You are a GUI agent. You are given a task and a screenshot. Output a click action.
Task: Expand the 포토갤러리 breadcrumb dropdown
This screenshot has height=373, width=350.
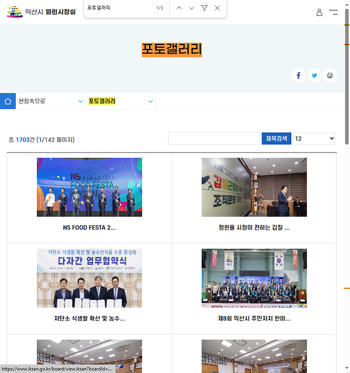[121, 101]
